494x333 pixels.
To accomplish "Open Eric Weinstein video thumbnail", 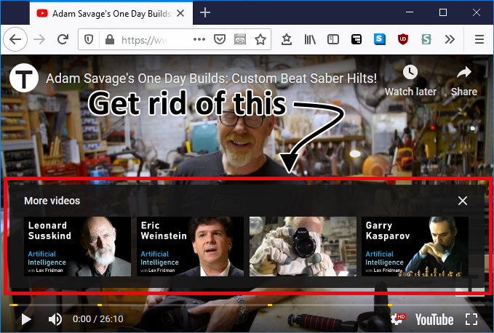I will [190, 246].
